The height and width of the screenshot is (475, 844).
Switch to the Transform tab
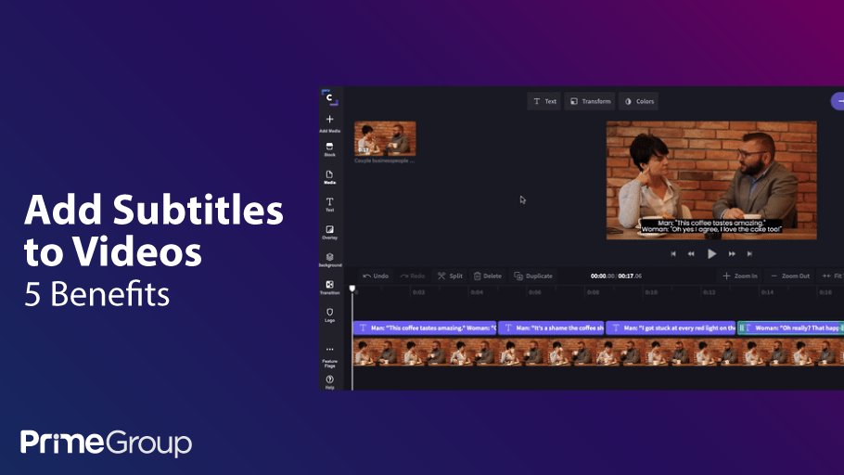(590, 101)
